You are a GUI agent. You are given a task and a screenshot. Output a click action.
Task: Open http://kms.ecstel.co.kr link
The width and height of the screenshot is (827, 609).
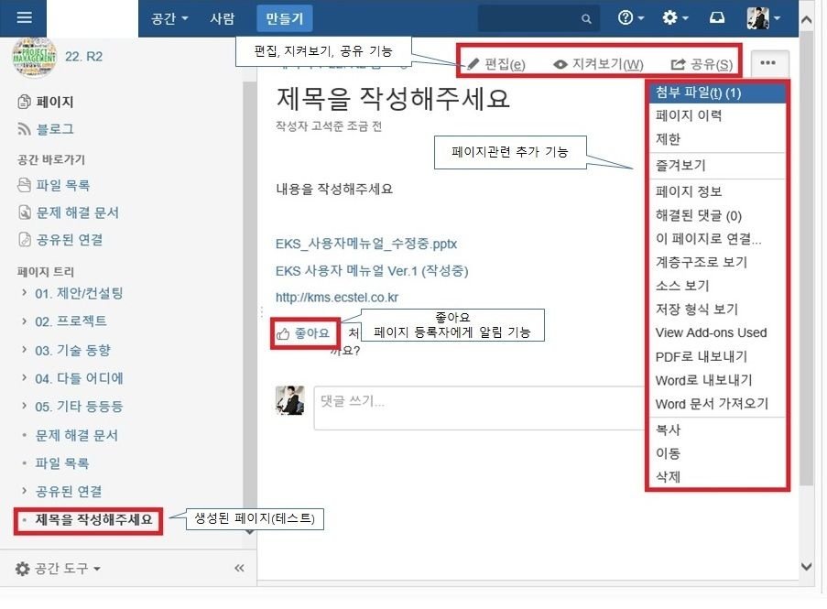pyautogui.click(x=337, y=298)
